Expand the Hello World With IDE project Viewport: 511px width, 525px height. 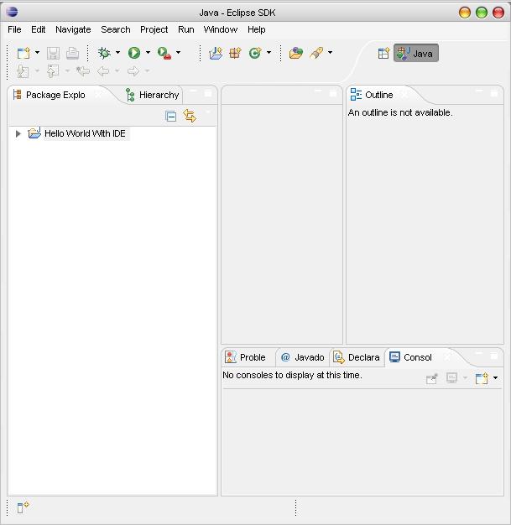point(18,133)
